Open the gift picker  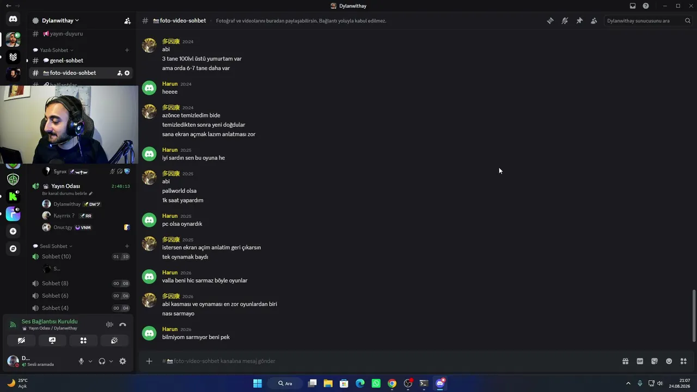point(626,361)
